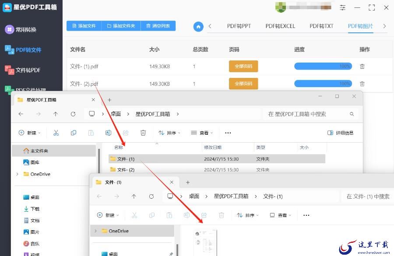The width and height of the screenshot is (394, 256).
Task: Open 新建 dropdown in 文件- (1) Explorer window
Action: point(108,215)
